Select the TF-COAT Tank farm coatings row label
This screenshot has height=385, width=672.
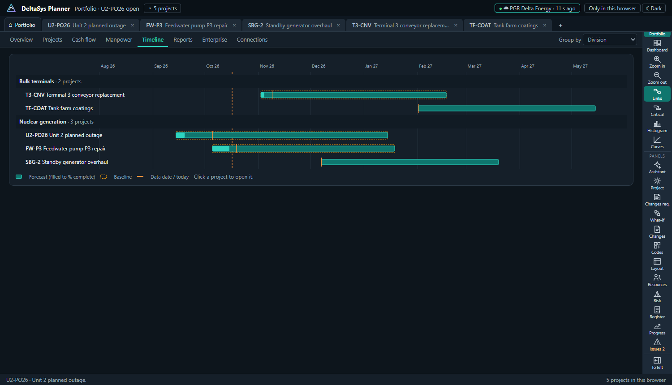(59, 108)
